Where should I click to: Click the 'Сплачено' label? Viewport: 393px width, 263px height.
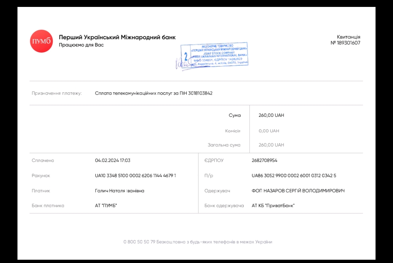(43, 160)
